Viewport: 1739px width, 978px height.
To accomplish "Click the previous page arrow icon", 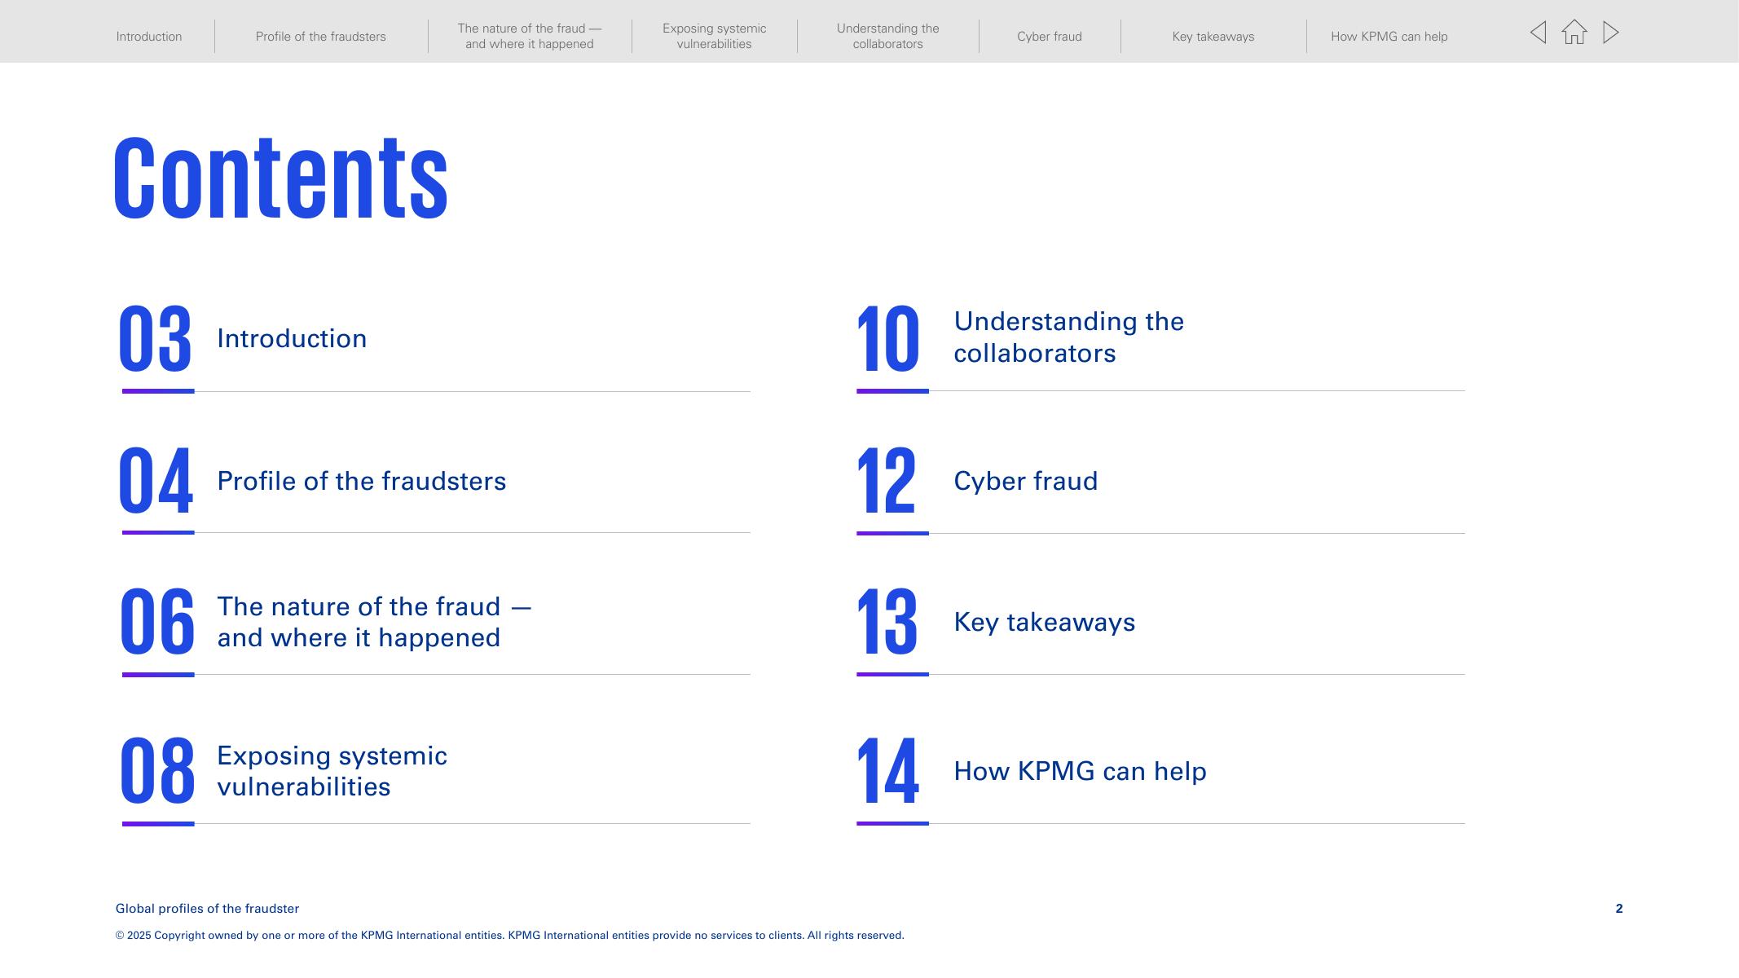I will (1538, 33).
